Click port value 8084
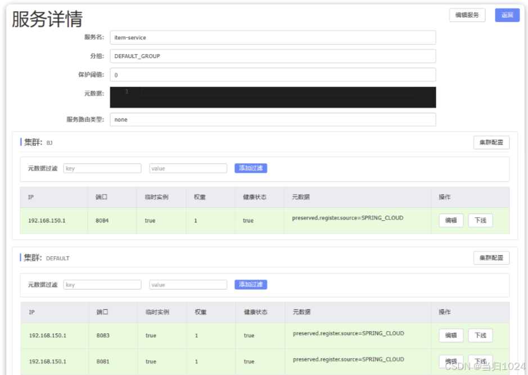528x375 pixels. [x=102, y=221]
